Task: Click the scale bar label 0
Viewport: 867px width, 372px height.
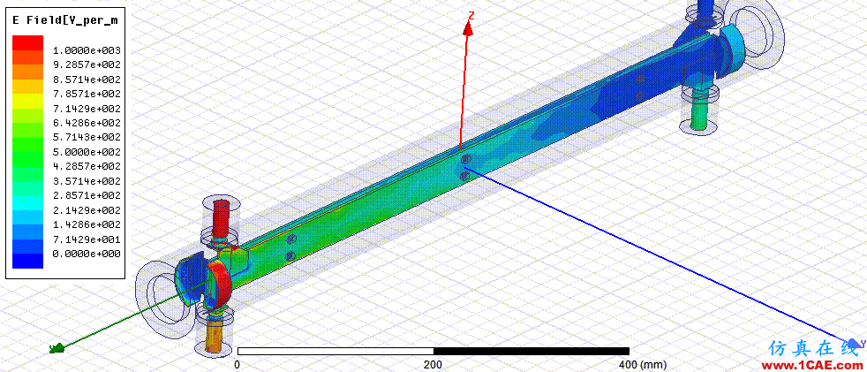Action: click(237, 365)
